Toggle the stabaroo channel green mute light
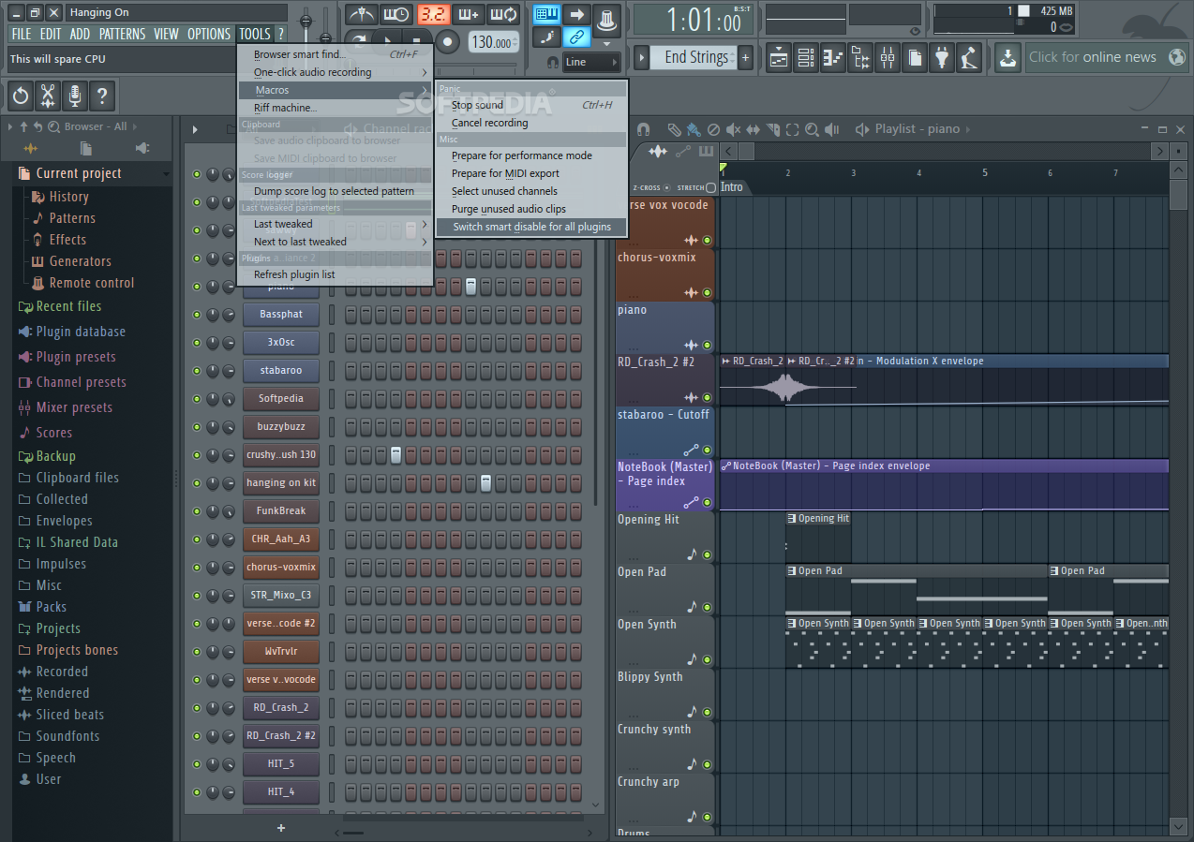The width and height of the screenshot is (1194, 842). tap(197, 371)
